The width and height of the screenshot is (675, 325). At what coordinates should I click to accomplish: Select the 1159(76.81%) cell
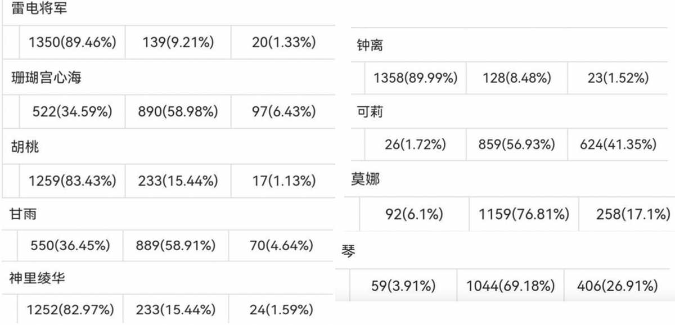[x=524, y=214]
